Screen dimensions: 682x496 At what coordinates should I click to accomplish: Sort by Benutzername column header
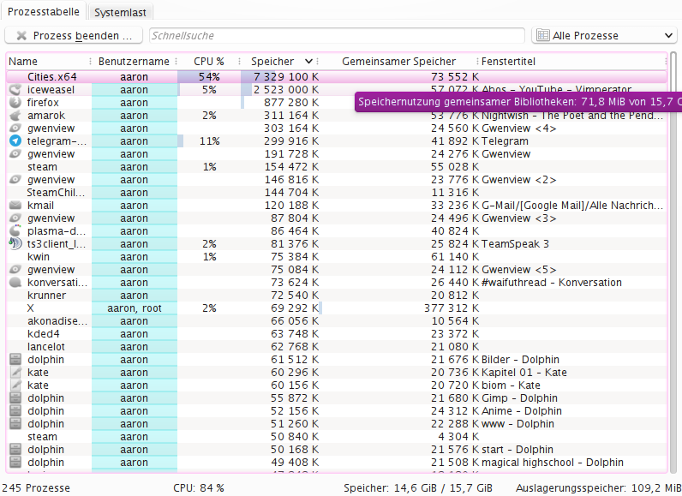(134, 62)
